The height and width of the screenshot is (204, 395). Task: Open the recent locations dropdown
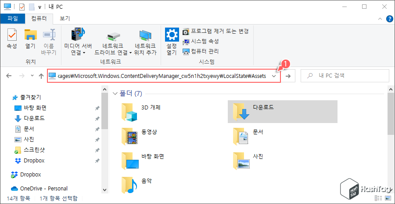(32, 76)
